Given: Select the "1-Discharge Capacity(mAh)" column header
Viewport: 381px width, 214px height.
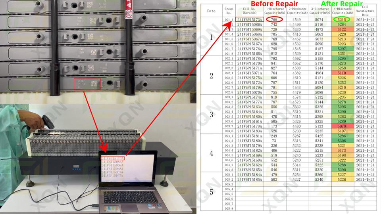Looking at the screenshot, I should (275, 11).
